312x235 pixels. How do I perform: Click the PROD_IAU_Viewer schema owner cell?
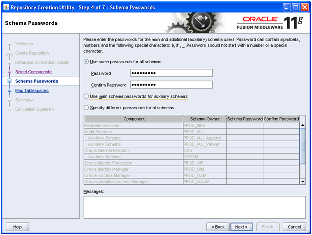205,144
